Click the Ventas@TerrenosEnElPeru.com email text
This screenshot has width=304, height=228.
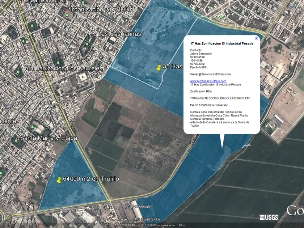pos(210,74)
